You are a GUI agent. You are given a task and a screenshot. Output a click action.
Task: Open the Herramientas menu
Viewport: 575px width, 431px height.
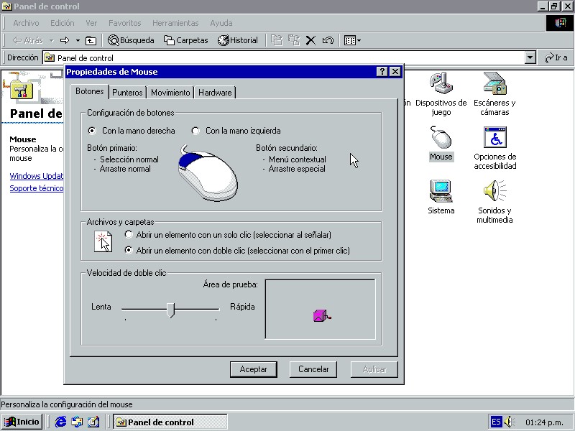coord(175,23)
